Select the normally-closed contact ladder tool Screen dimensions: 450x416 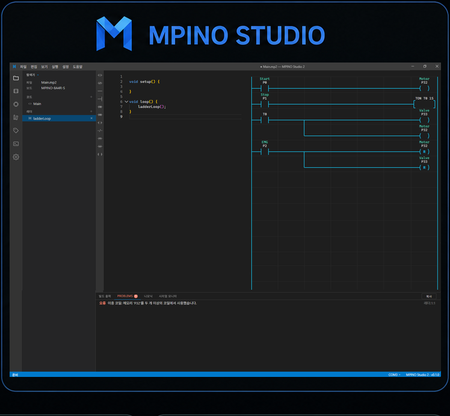tap(100, 83)
